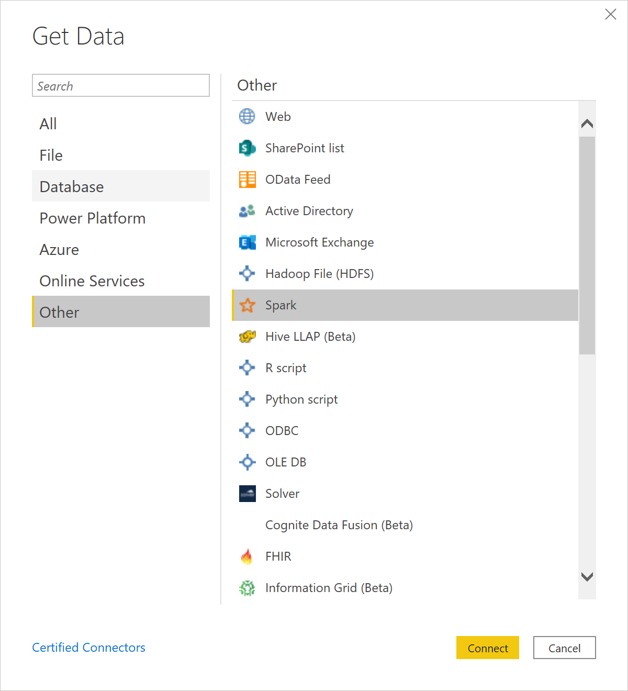Pick the FHIR flame icon
Screen dimensions: 628x691
click(x=246, y=556)
